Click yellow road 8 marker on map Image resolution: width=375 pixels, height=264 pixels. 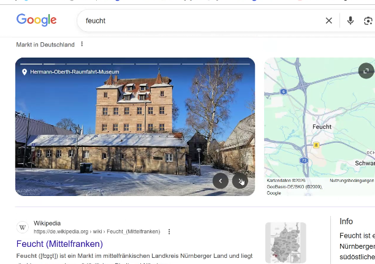tap(316, 145)
